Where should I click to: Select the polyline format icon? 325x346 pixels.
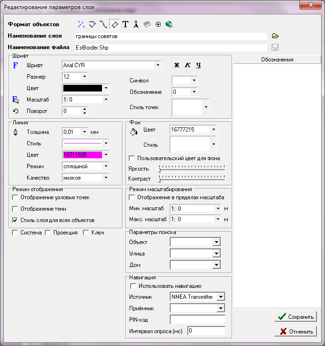(x=103, y=24)
